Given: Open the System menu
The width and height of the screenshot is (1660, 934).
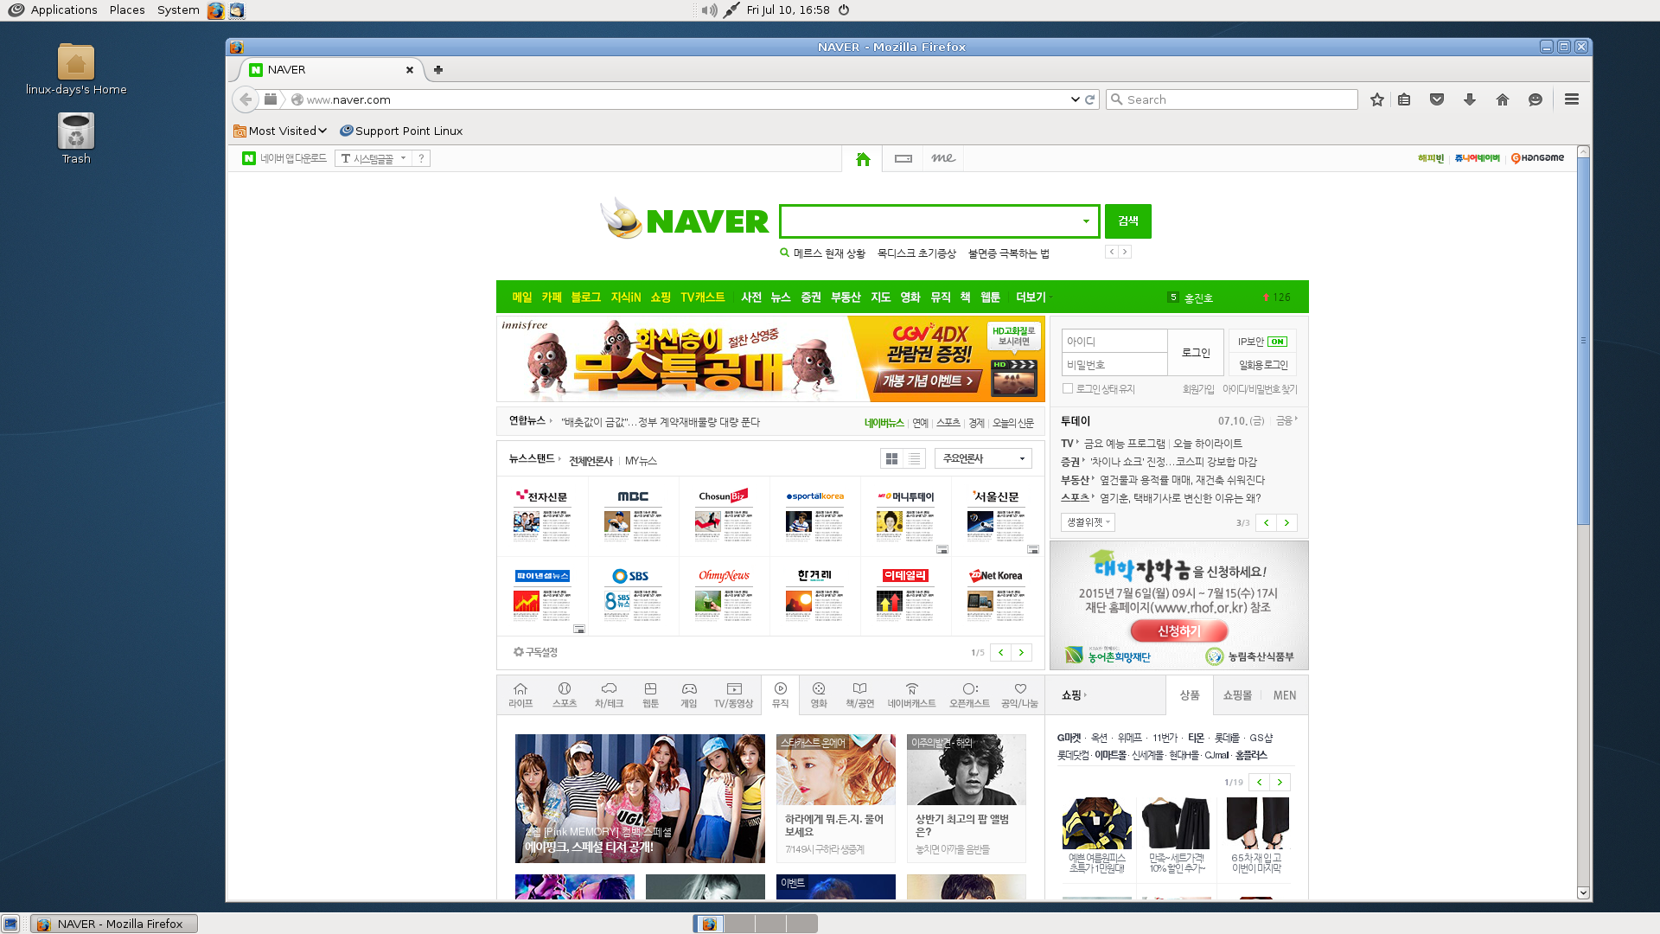Looking at the screenshot, I should [x=178, y=10].
